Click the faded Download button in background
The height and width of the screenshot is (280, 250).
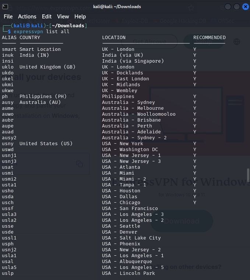182,221
